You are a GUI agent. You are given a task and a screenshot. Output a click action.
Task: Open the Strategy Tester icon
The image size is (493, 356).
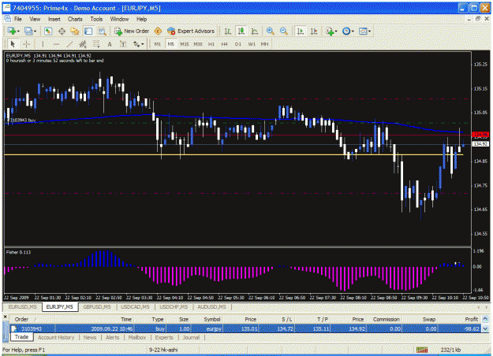[102, 31]
